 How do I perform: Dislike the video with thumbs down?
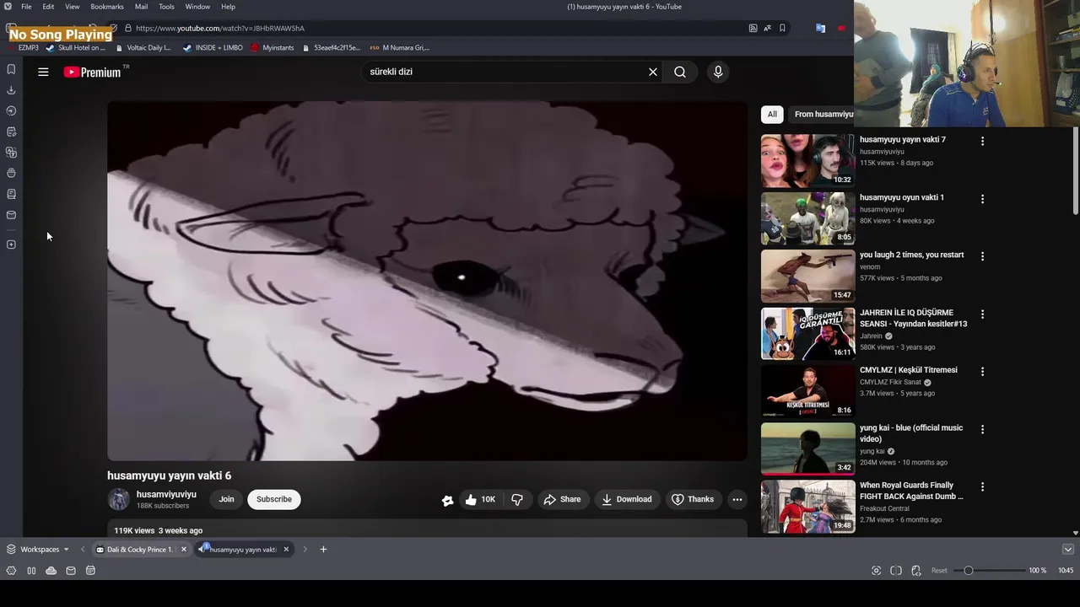click(x=517, y=499)
